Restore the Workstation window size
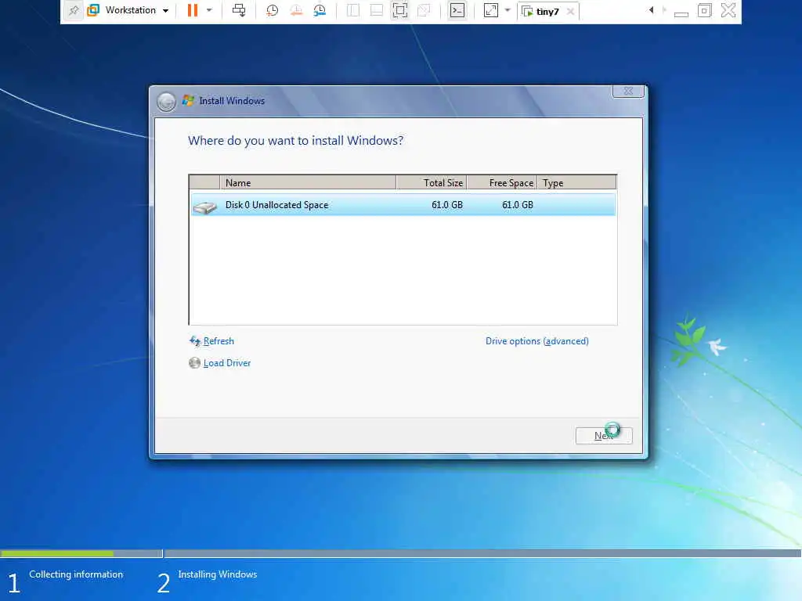Viewport: 802px width, 601px height. (x=704, y=10)
